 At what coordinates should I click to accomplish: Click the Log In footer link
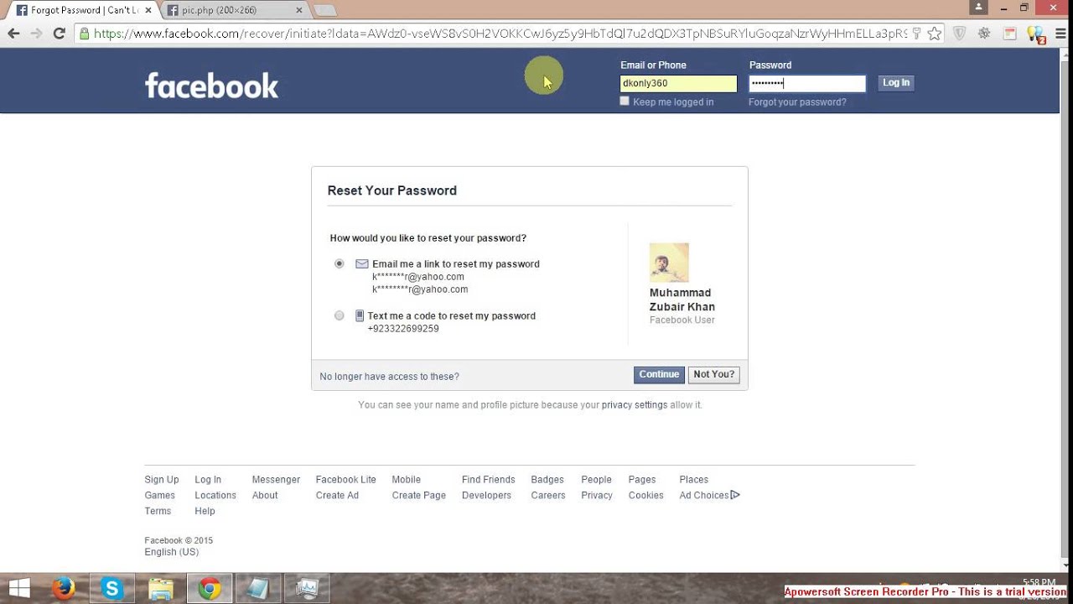coord(208,480)
